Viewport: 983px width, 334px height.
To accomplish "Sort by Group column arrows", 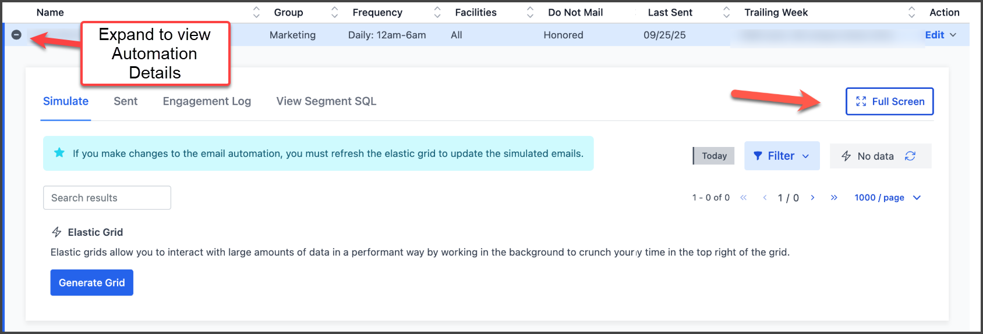I will tap(334, 12).
